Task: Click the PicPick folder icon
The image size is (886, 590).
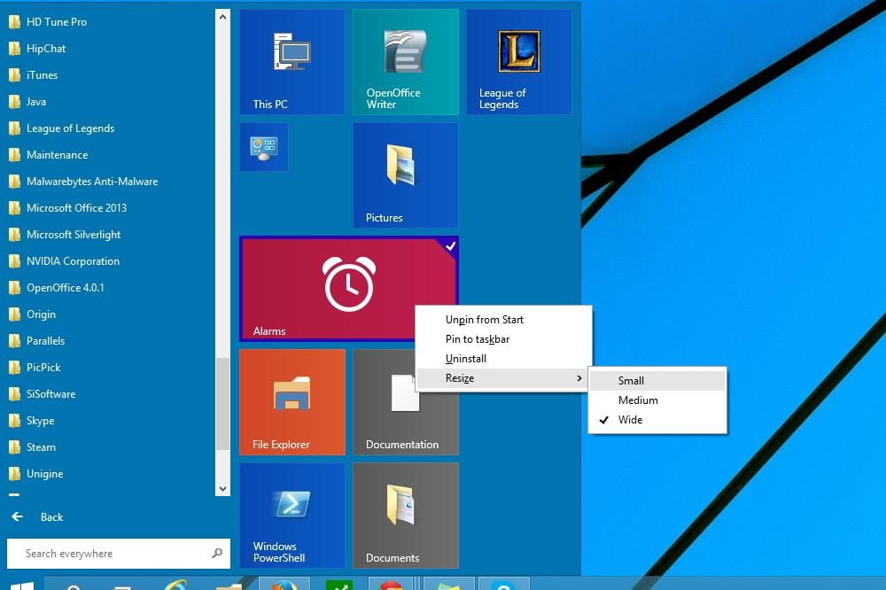Action: coord(14,368)
